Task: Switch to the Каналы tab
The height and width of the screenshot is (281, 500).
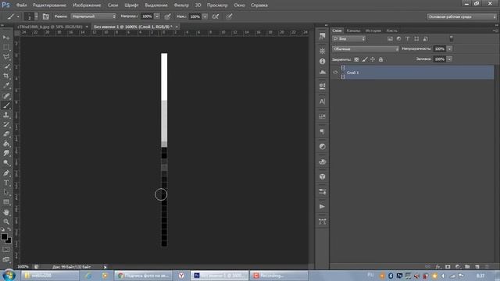Action: [353, 30]
